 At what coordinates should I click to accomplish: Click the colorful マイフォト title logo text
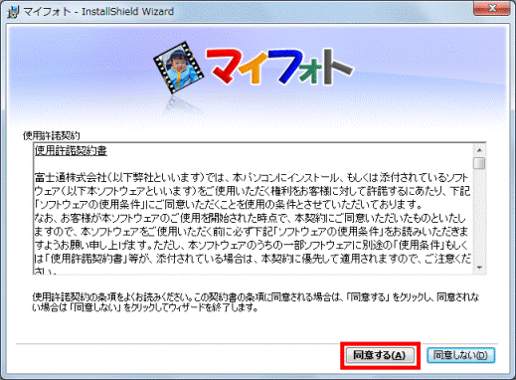point(278,67)
